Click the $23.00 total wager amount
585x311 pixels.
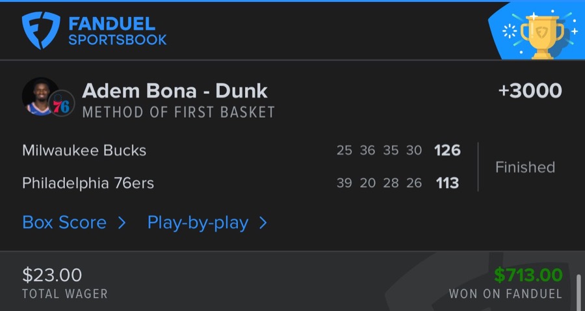tap(52, 275)
